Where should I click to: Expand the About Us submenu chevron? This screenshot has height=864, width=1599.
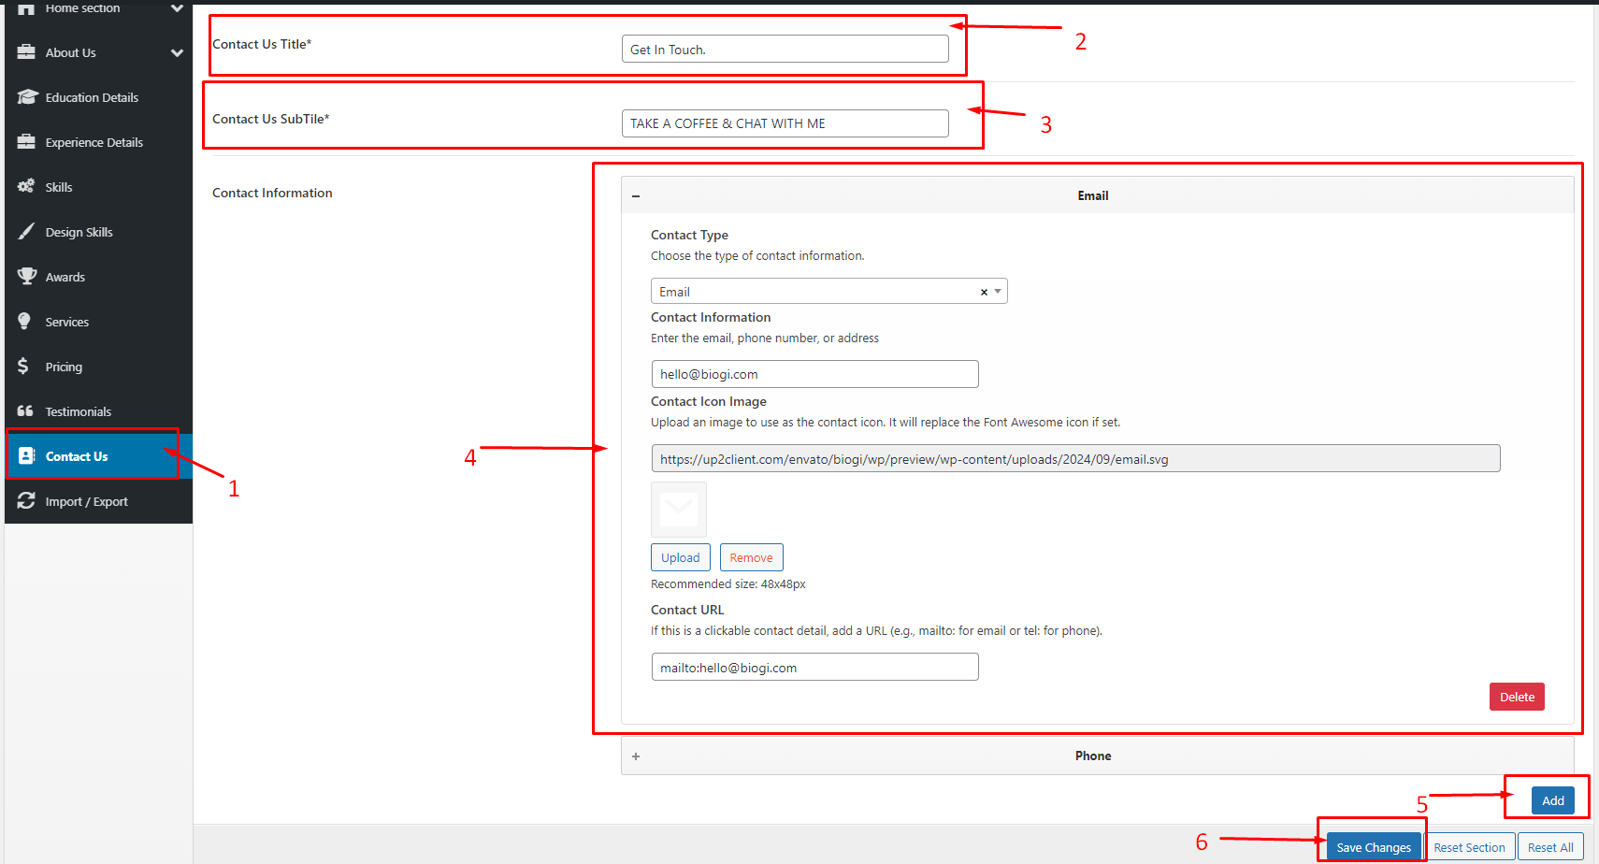[177, 53]
